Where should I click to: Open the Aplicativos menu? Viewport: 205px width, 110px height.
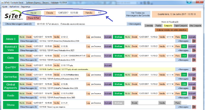click(x=14, y=7)
